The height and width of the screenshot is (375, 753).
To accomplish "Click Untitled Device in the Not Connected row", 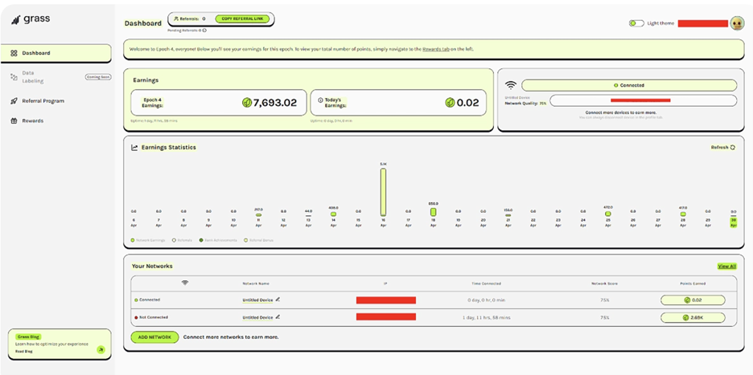I will click(x=257, y=317).
